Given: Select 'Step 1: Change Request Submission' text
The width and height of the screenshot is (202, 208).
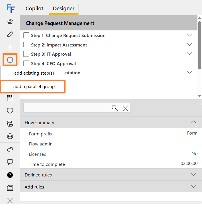Looking at the screenshot, I should point(68,36).
